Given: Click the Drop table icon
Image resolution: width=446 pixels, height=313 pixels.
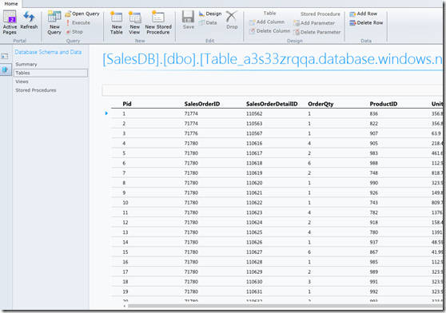Looking at the screenshot, I should point(232,17).
